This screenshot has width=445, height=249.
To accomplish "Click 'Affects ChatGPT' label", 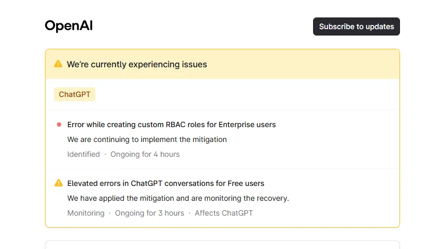I will click(x=224, y=213).
